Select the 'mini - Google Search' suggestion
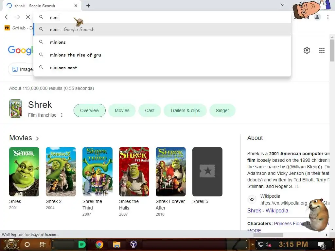 click(162, 29)
